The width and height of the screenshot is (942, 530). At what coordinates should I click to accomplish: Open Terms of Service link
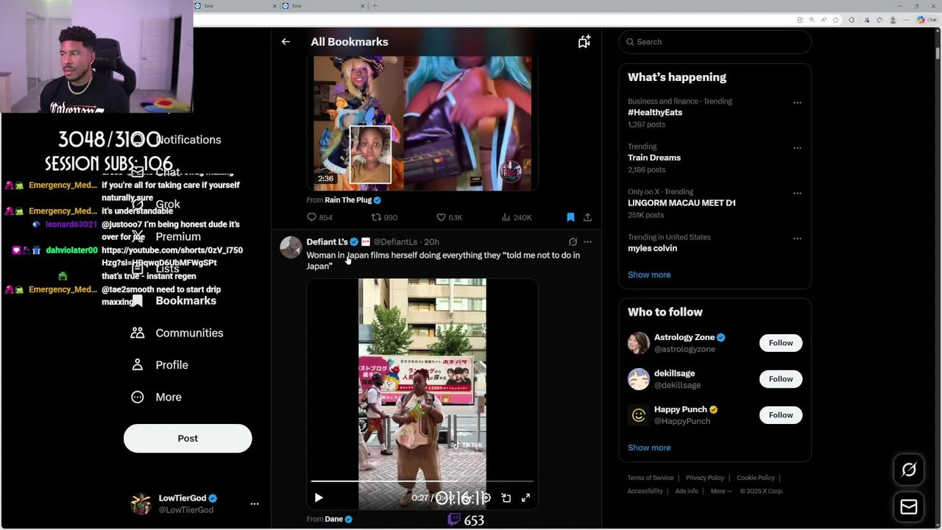click(x=651, y=478)
